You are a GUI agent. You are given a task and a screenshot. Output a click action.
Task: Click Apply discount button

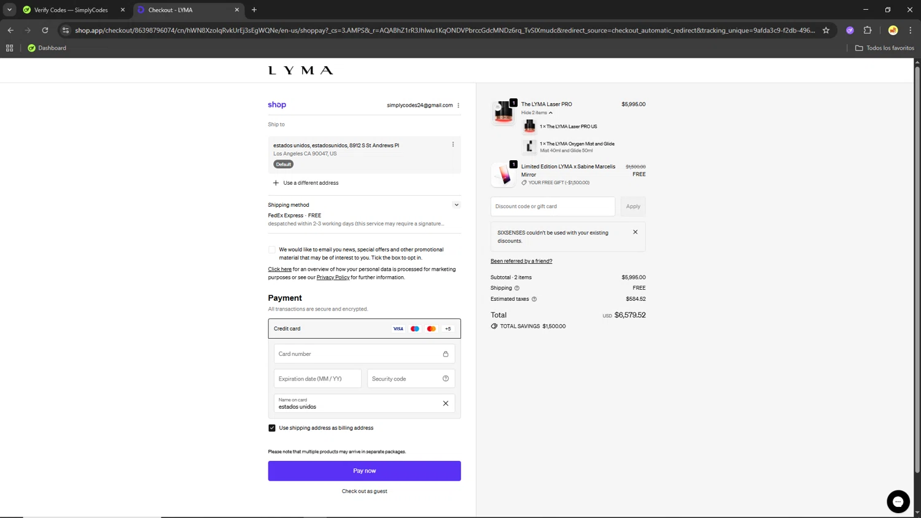coord(633,207)
